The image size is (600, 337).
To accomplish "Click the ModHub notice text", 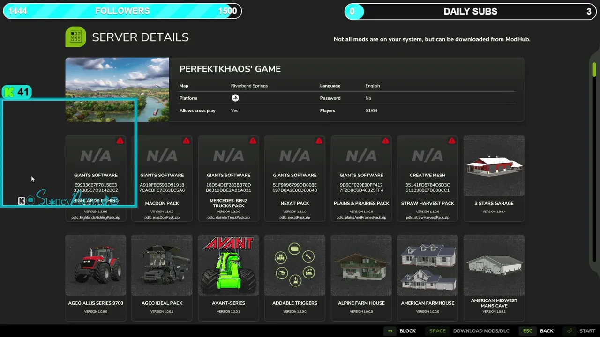I will tap(432, 39).
